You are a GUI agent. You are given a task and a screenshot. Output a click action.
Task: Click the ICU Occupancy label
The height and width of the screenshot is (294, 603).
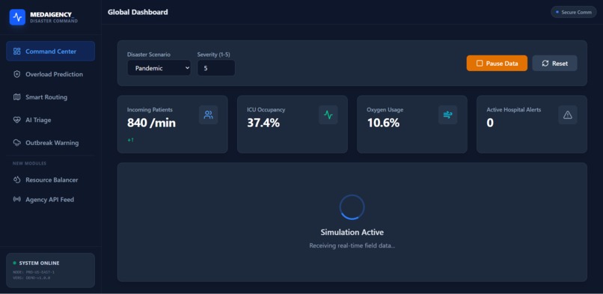coord(266,110)
